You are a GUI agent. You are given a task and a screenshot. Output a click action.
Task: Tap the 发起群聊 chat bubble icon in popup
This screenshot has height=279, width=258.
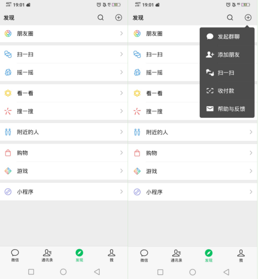pyautogui.click(x=210, y=36)
